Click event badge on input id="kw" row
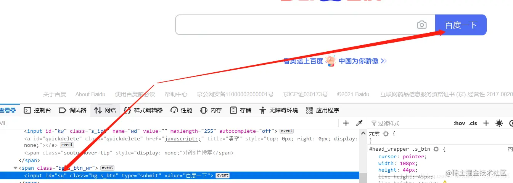The height and width of the screenshot is (183, 513). click(x=287, y=131)
